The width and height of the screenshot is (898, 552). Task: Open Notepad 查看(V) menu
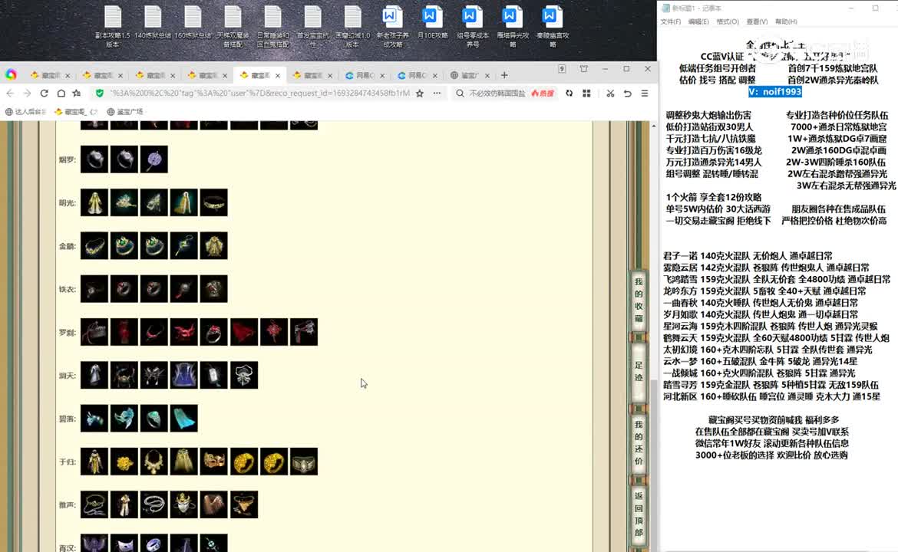[757, 21]
